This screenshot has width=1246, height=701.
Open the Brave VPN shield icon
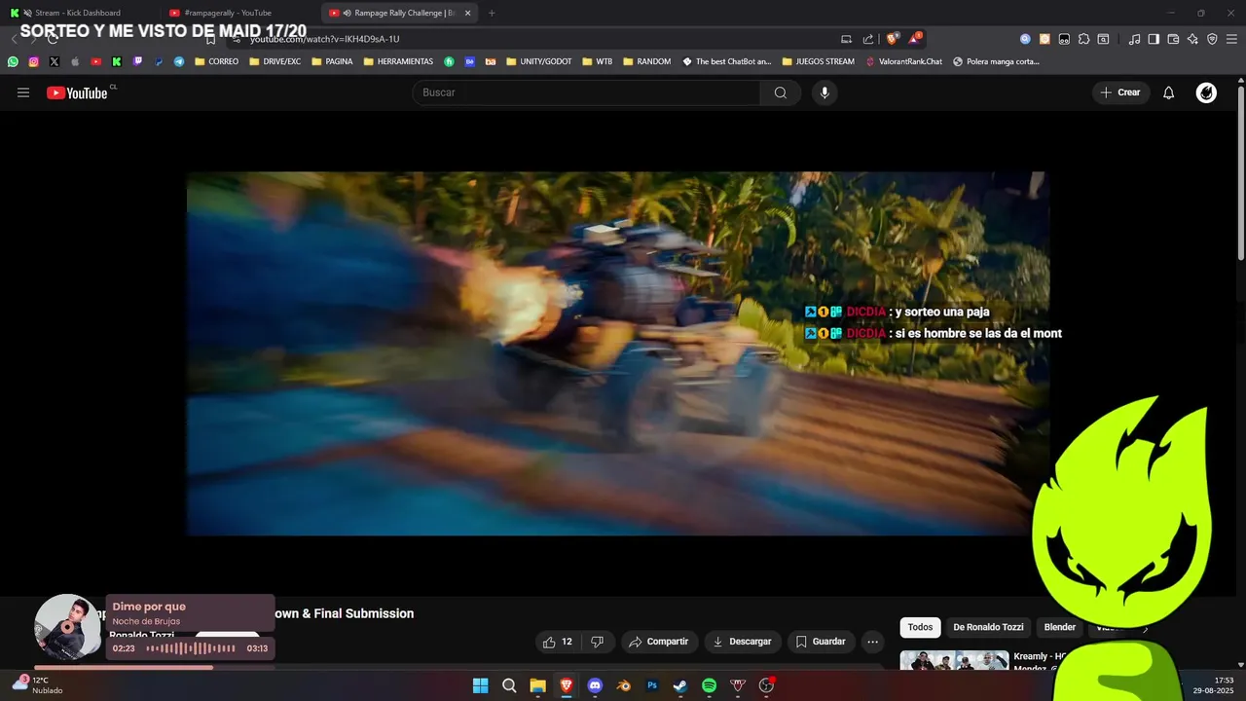pos(1212,39)
